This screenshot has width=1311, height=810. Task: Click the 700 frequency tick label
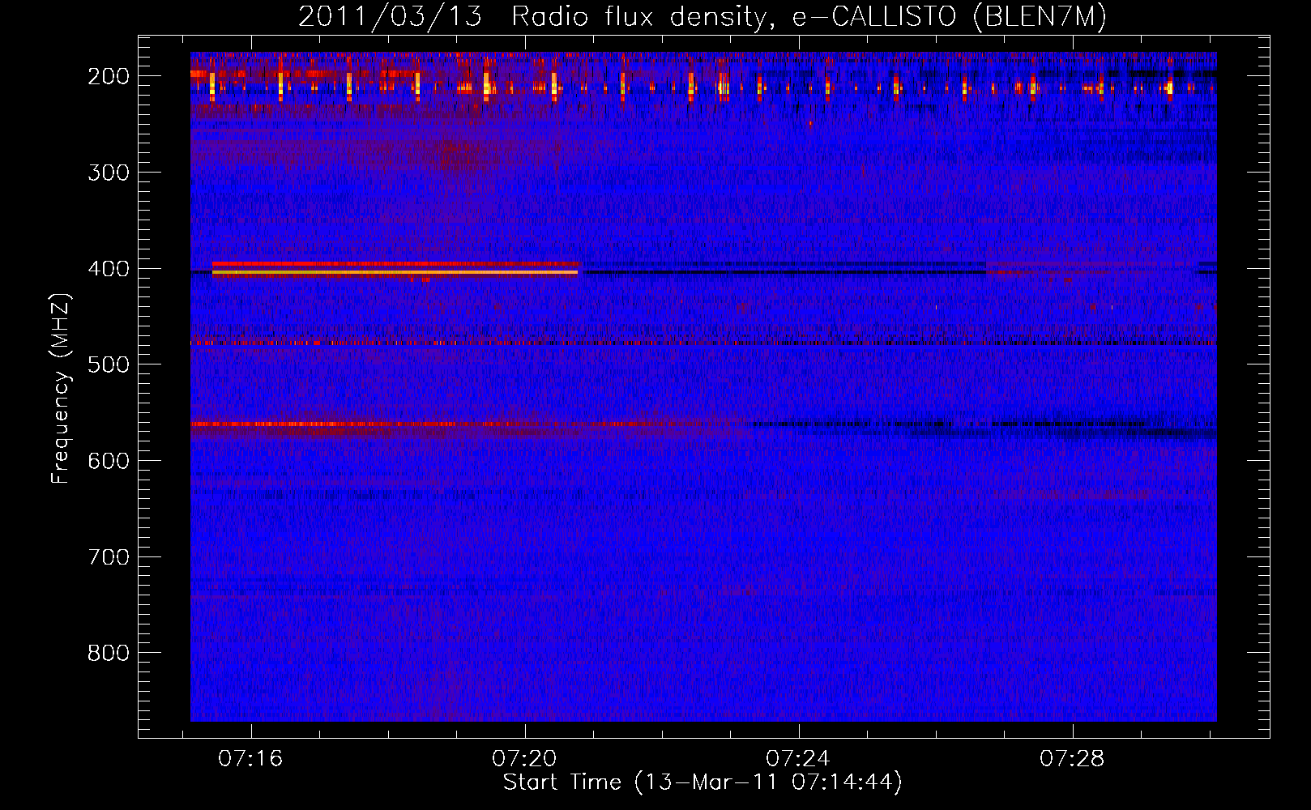(x=108, y=557)
